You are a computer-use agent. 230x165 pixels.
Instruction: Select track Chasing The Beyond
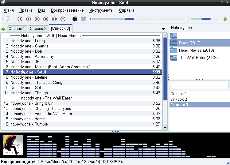[82, 109]
